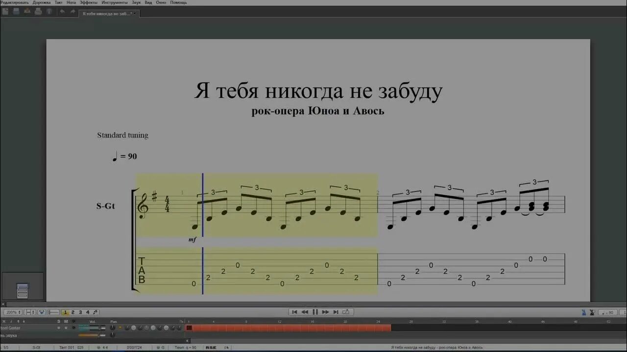Pause playback
The image size is (627, 352).
click(x=315, y=312)
